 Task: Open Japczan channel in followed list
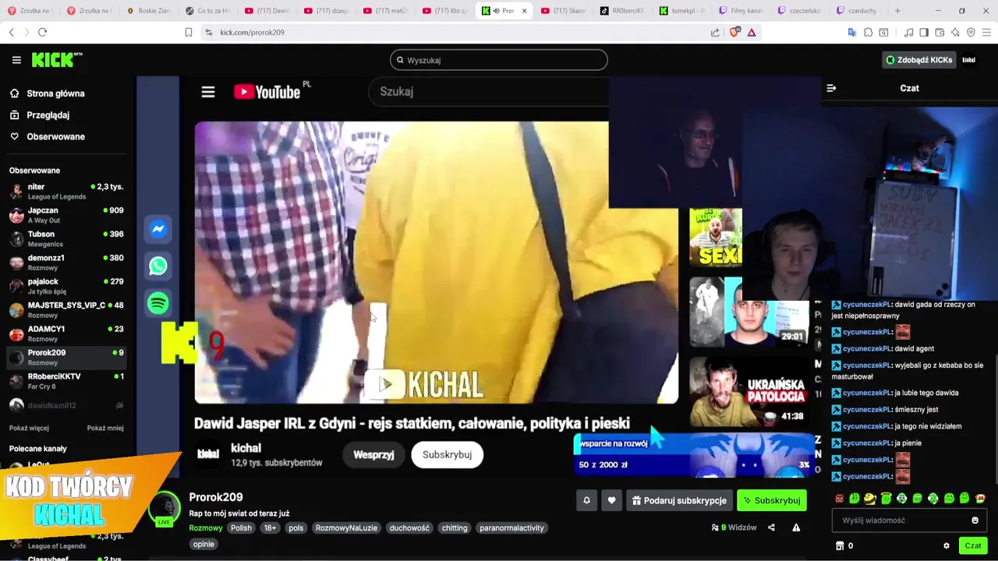66,215
